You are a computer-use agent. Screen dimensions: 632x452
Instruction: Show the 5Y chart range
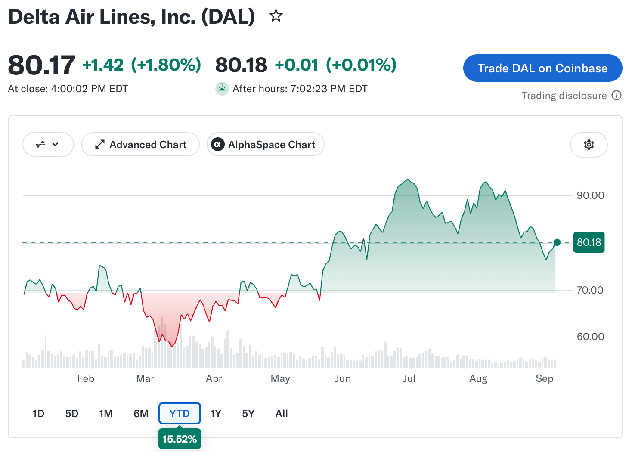click(x=248, y=414)
